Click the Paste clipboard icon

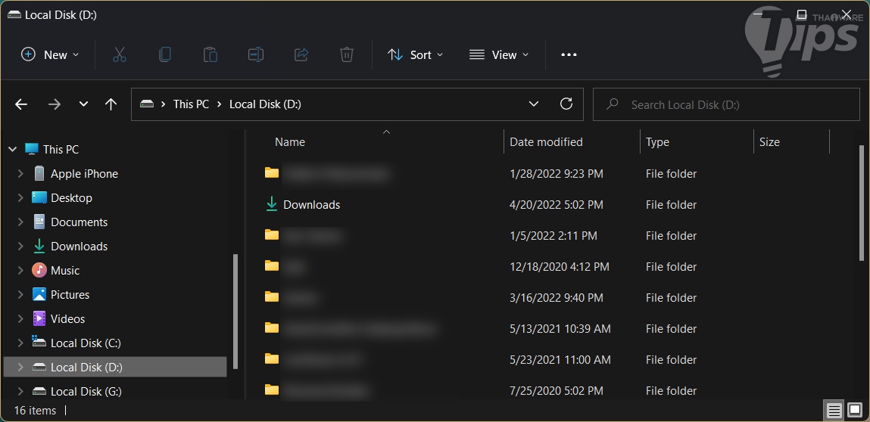tap(210, 54)
